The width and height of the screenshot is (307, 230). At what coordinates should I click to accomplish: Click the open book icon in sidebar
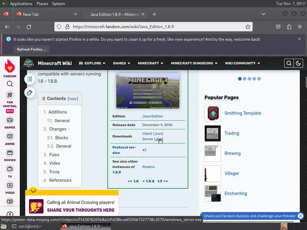10,202
